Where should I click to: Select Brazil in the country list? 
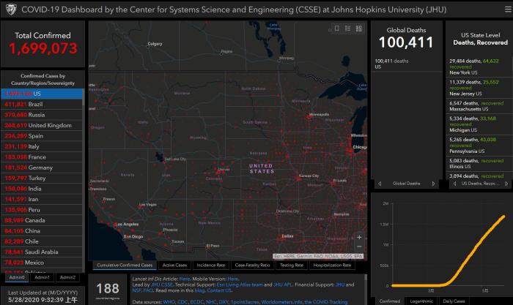click(x=42, y=104)
